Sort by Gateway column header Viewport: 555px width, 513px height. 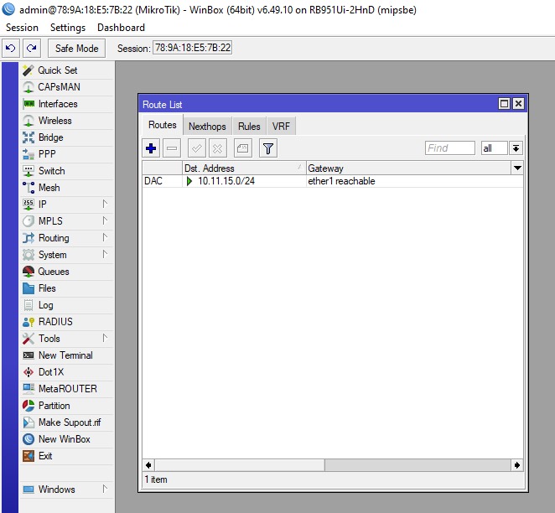(x=409, y=168)
